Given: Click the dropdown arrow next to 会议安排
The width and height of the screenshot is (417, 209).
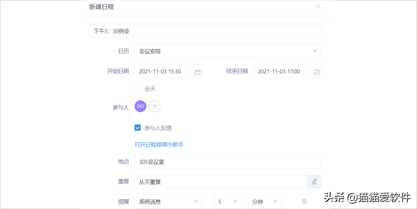Looking at the screenshot, I should (x=315, y=51).
